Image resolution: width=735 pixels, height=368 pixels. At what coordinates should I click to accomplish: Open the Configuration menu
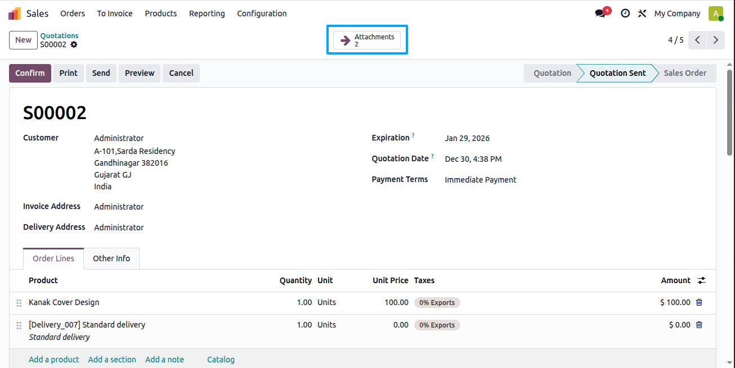coord(262,13)
